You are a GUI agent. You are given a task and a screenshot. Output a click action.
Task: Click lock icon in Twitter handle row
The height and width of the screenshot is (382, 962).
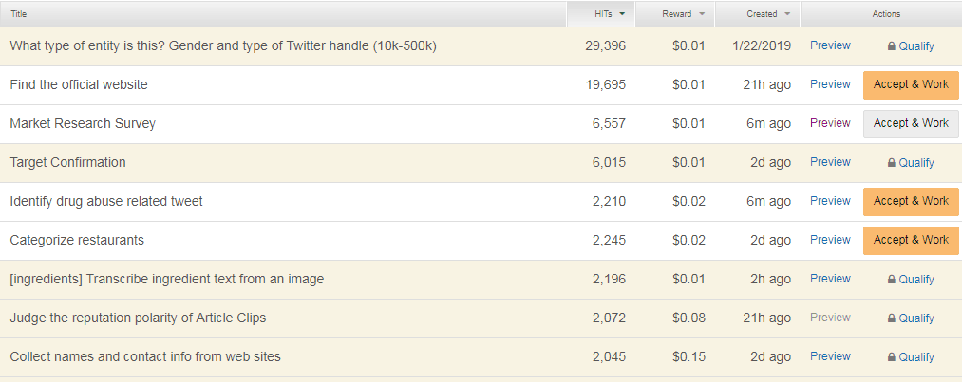pyautogui.click(x=892, y=45)
